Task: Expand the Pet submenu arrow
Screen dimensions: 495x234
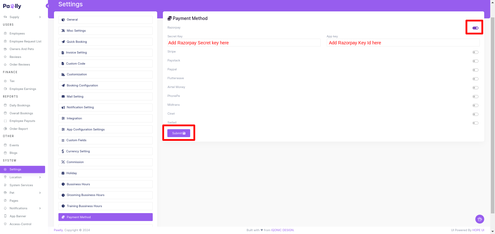Action: [40, 193]
